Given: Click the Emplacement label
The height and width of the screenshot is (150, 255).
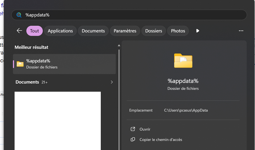Looking at the screenshot, I should pyautogui.click(x=141, y=110).
